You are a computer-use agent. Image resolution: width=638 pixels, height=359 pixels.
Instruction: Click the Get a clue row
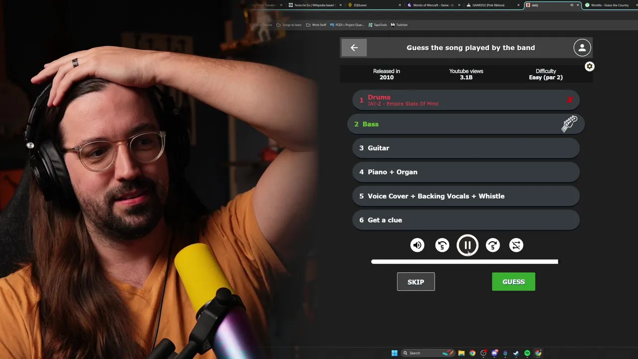tap(466, 220)
